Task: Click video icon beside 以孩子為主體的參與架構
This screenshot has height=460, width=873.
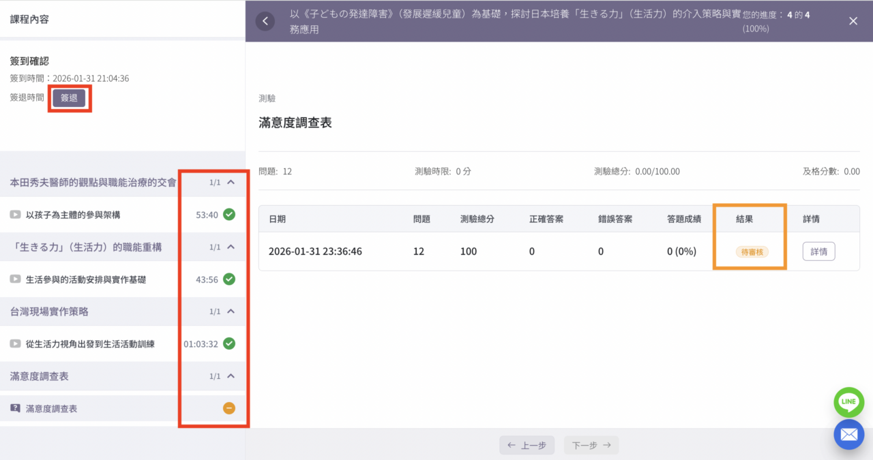Action: 15,215
